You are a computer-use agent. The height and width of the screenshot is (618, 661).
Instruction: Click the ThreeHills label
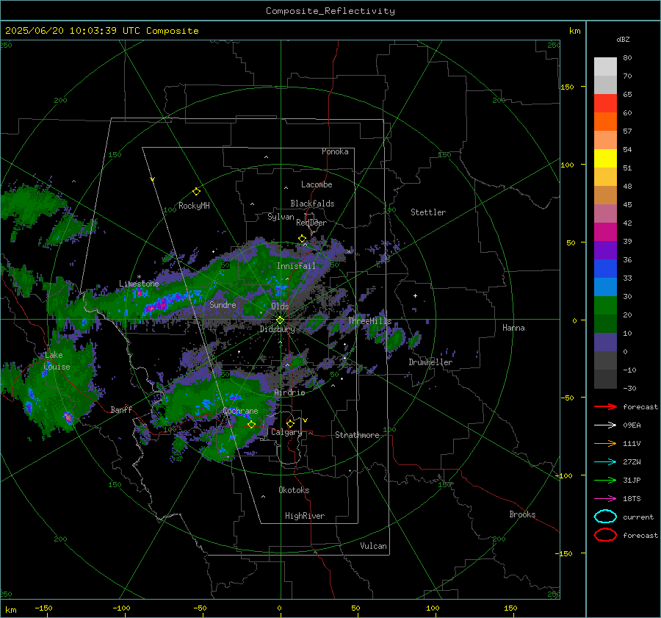click(369, 321)
